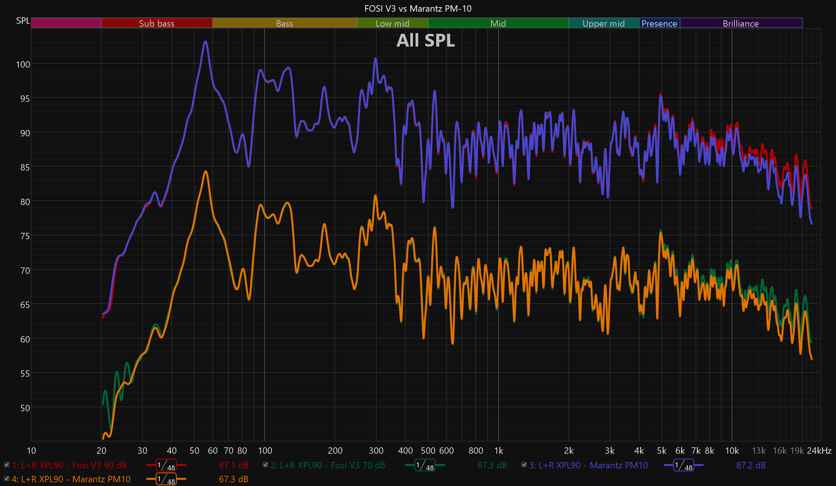Click the 10 Hz frequency axis label
Image resolution: width=836 pixels, height=486 pixels.
point(32,451)
